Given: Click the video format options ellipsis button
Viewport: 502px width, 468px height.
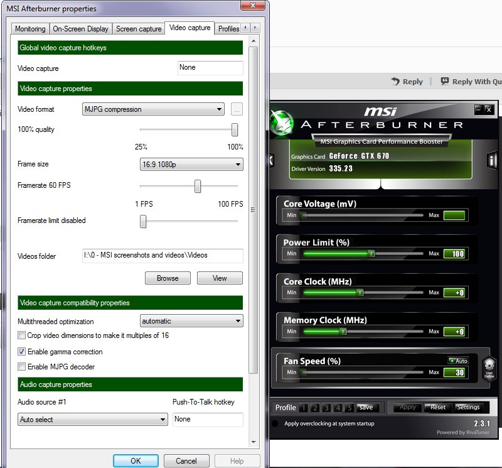Looking at the screenshot, I should click(237, 109).
